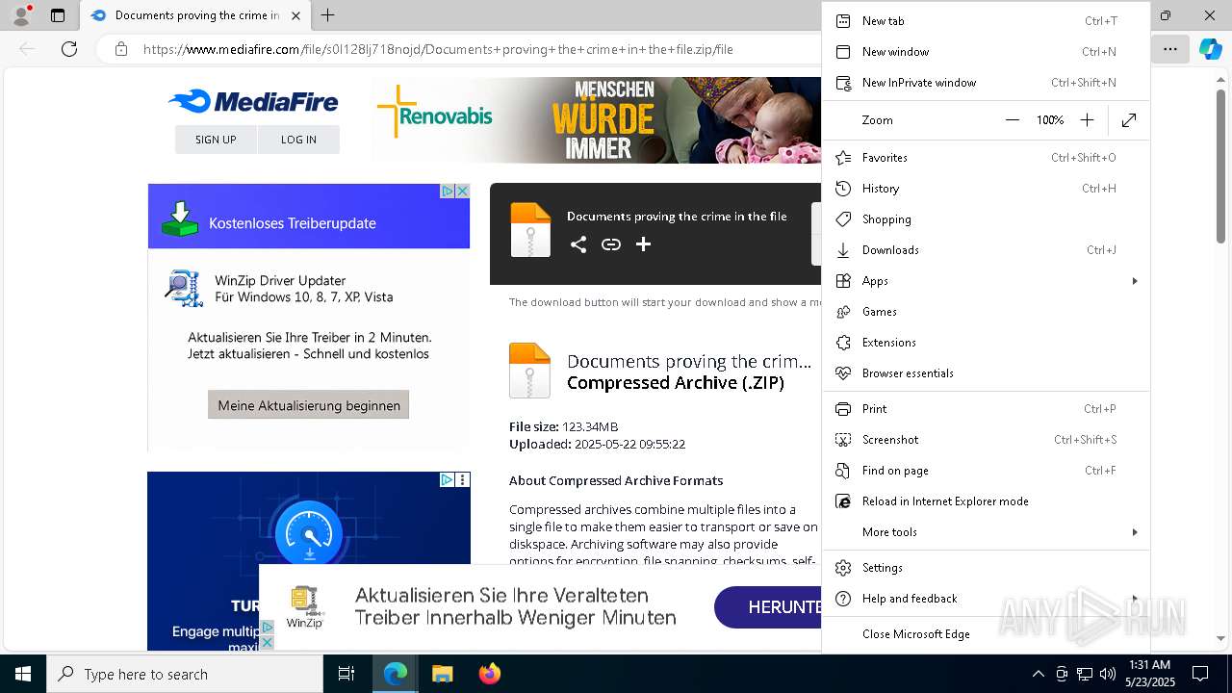Open Shopping menu entry
This screenshot has height=693, width=1232.
coord(986,218)
